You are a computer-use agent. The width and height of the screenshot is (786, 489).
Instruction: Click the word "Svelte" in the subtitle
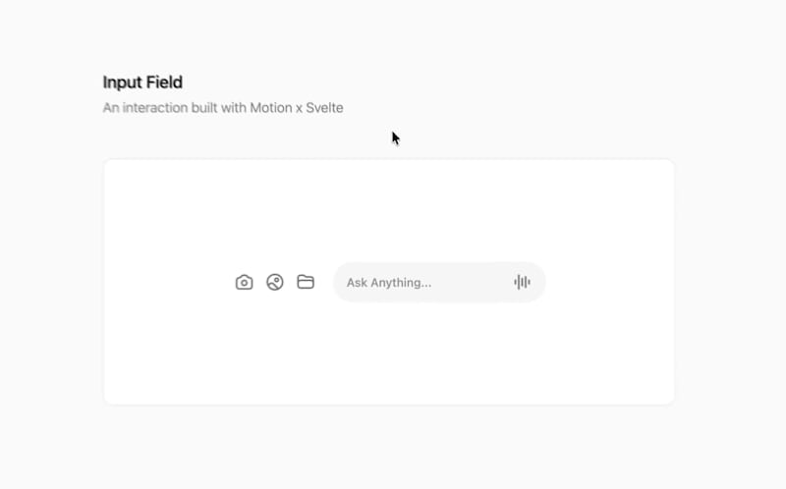tap(324, 108)
